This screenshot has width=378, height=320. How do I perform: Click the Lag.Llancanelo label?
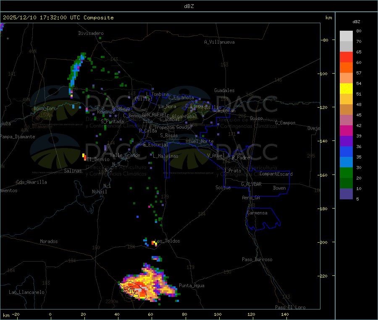click(26, 292)
